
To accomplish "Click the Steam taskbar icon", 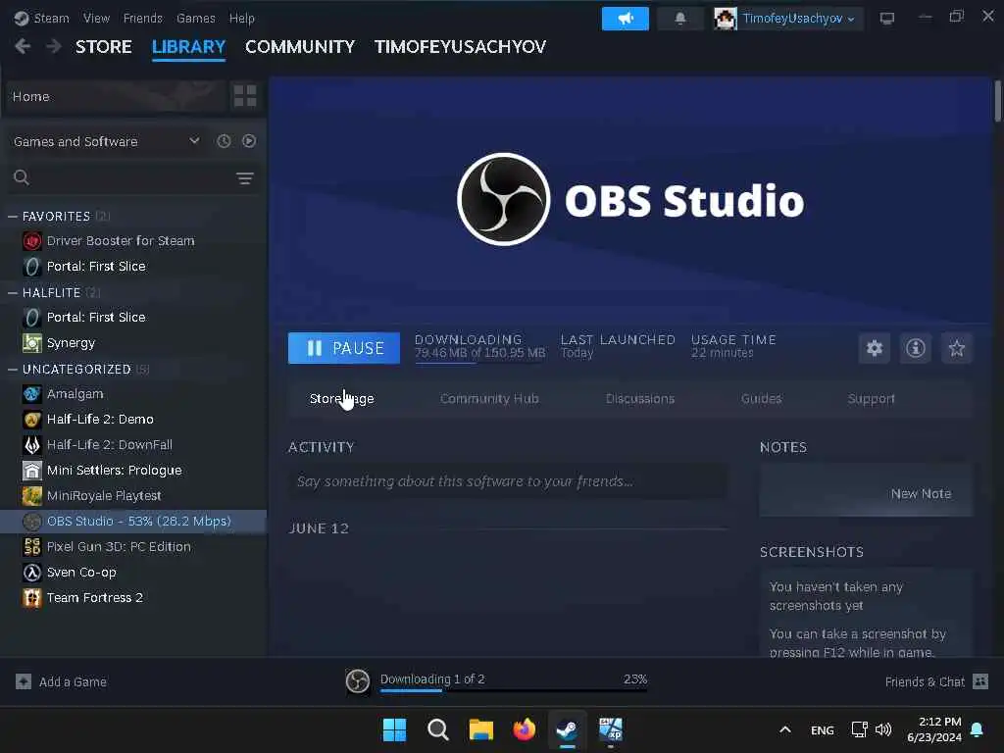I will pos(567,729).
